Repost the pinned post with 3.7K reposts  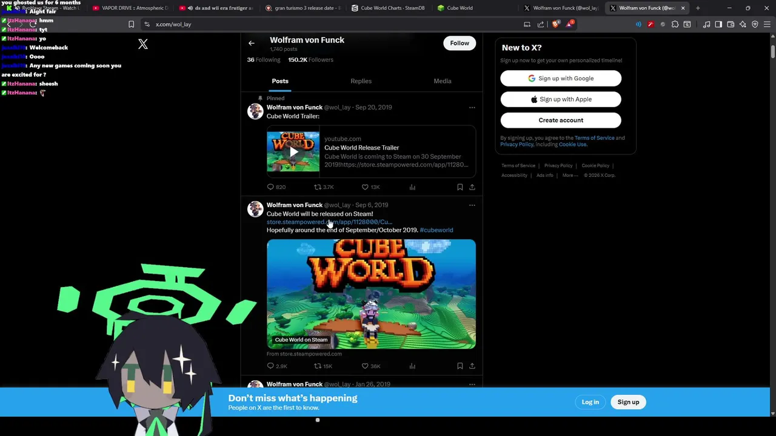pyautogui.click(x=324, y=187)
